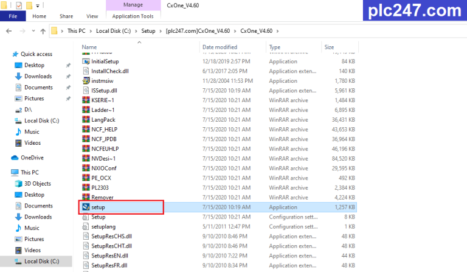The height and width of the screenshot is (272, 467).
Task: Open the Application Tools tab
Action: 133,16
